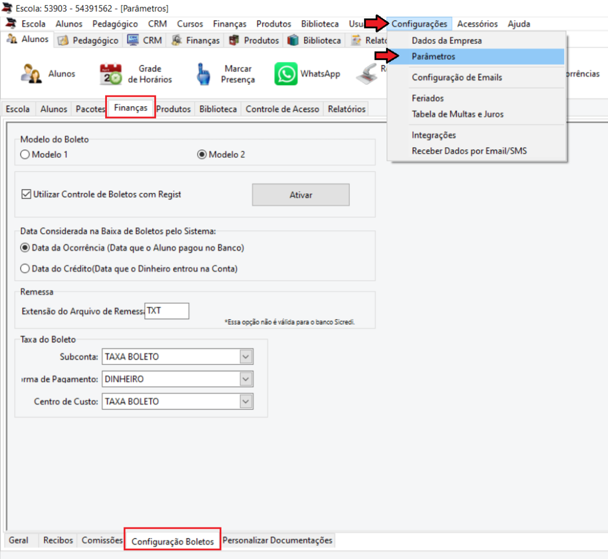Select Data da Ocorrência radio option
This screenshot has height=559, width=608.
pos(25,247)
